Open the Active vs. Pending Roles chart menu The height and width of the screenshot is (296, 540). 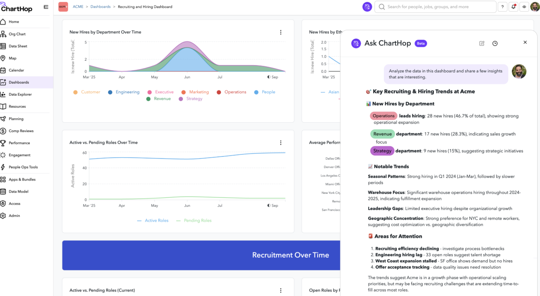tap(281, 142)
